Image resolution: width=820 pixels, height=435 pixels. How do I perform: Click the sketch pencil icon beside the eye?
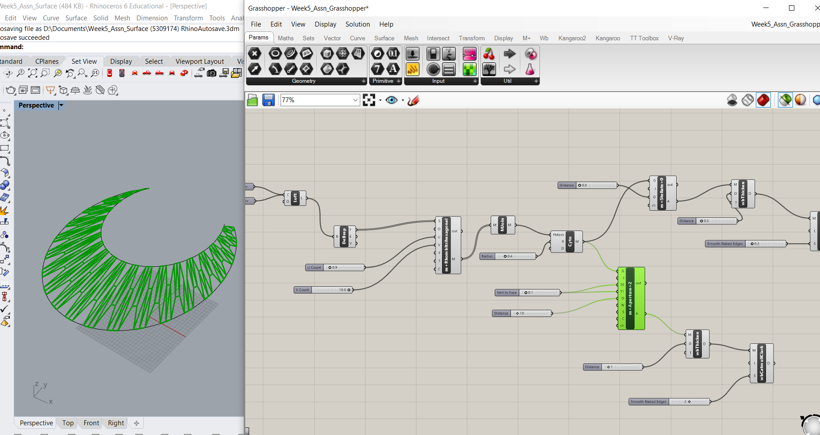tap(413, 100)
